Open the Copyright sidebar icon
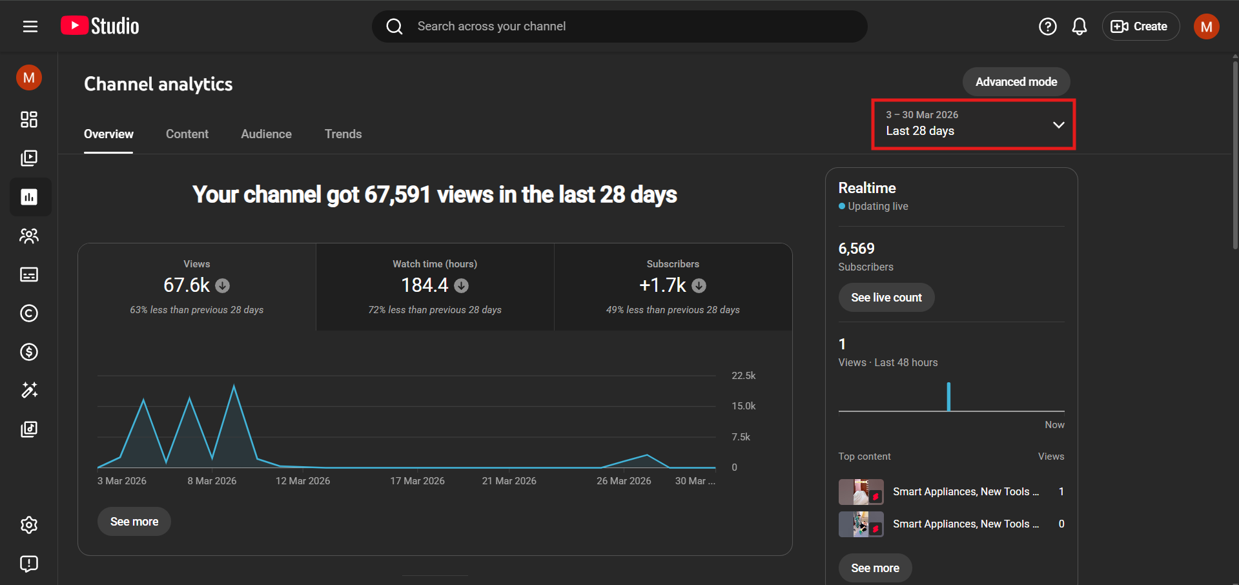The width and height of the screenshot is (1239, 585). point(29,313)
